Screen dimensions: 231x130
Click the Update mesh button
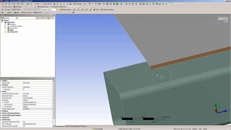(x=9, y=13)
